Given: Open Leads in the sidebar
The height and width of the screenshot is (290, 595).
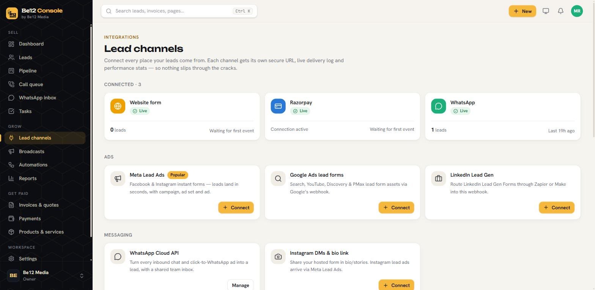Looking at the screenshot, I should pos(45,58).
